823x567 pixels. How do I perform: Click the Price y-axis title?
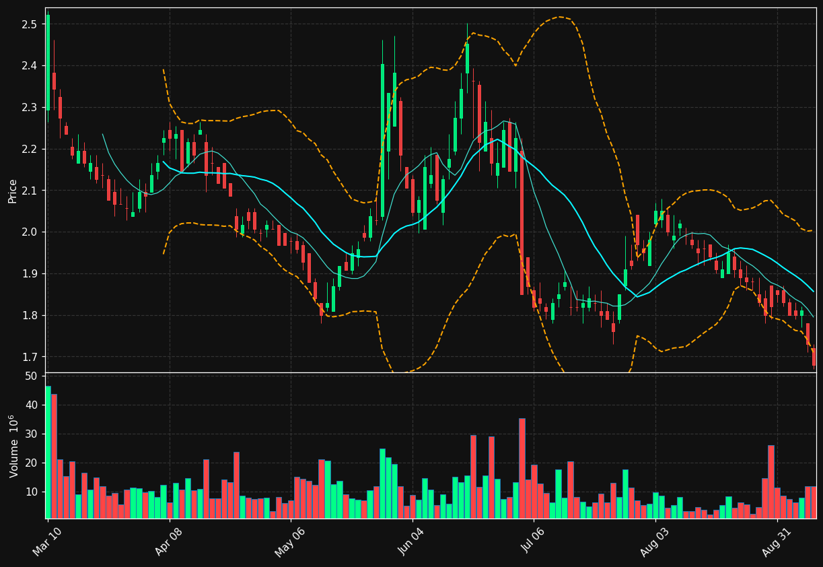(x=13, y=191)
